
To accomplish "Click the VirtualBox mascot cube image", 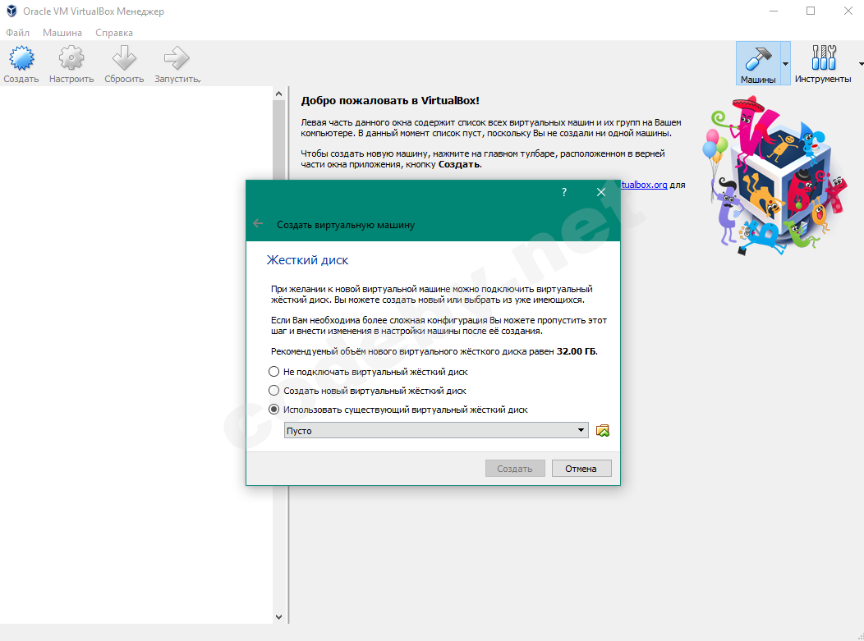I will tap(774, 176).
